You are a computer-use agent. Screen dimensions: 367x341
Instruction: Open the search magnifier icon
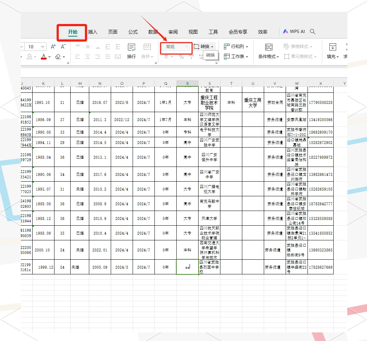tap(313, 32)
